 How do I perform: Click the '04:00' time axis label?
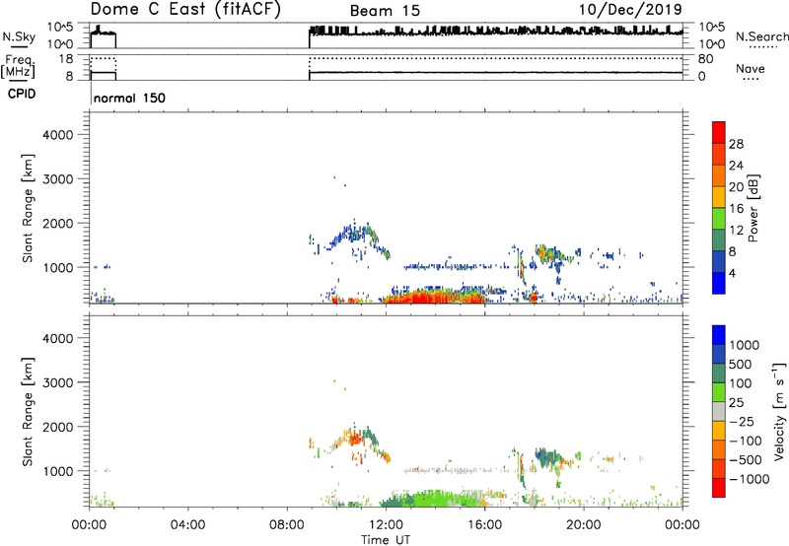(x=187, y=525)
